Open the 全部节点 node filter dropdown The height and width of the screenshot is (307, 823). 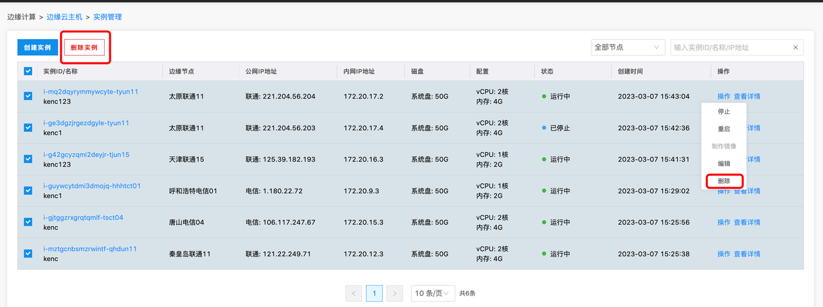point(628,47)
